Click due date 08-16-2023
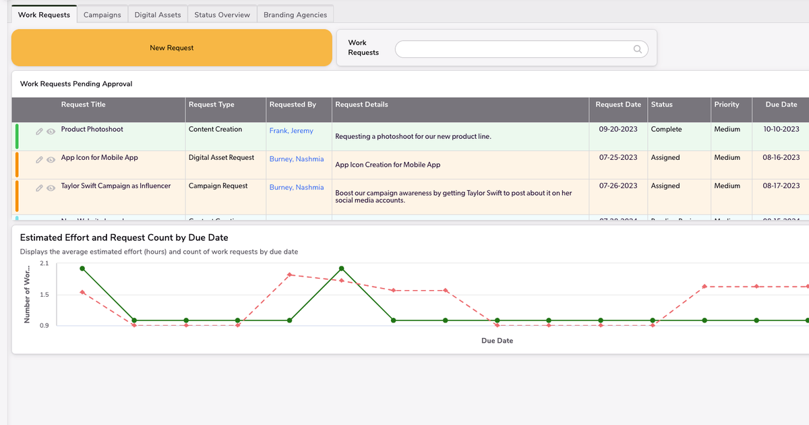 [781, 158]
